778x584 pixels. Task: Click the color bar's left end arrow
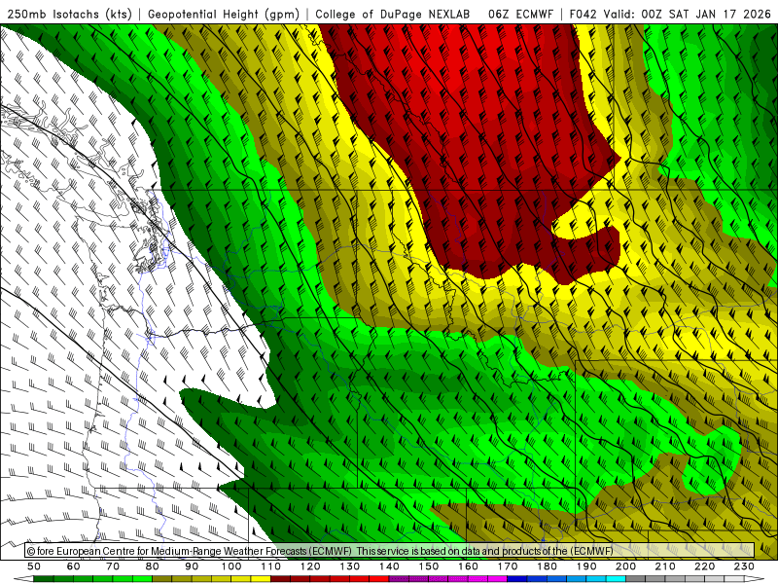pos(23,579)
